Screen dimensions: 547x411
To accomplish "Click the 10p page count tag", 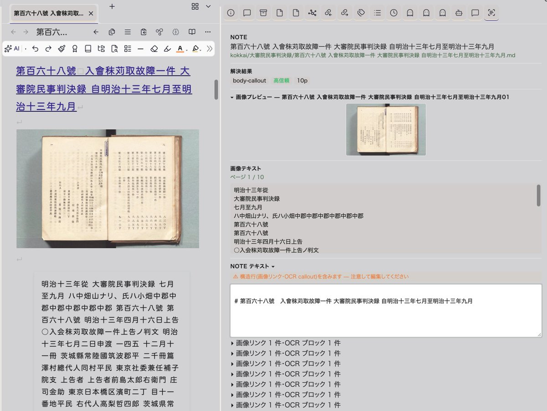I will pyautogui.click(x=302, y=81).
